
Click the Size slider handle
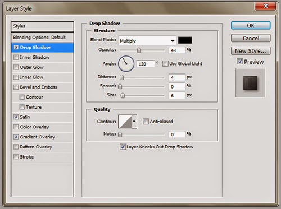(123, 95)
